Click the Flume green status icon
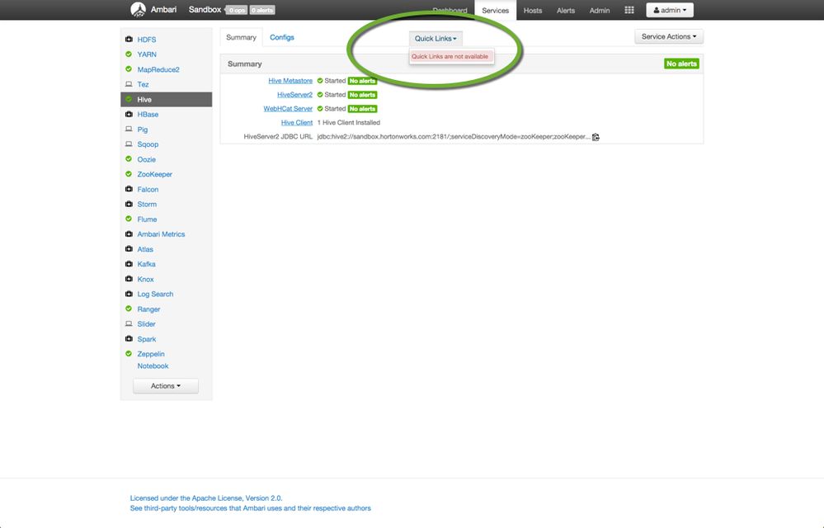 [x=129, y=219]
